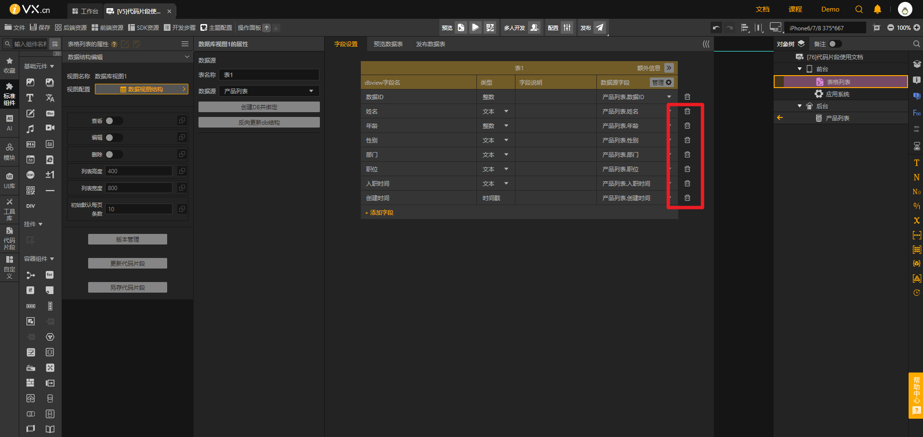The height and width of the screenshot is (437, 923).
Task: Open the QR code preview icon
Action: (x=490, y=27)
